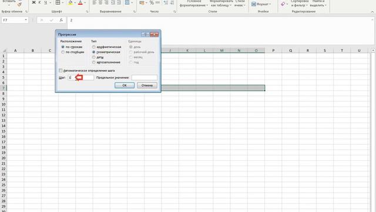Open the Format cells button

(261, 4)
